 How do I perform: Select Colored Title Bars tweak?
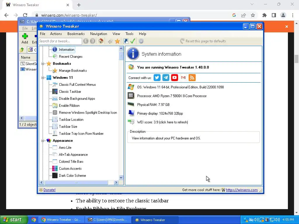(71, 162)
